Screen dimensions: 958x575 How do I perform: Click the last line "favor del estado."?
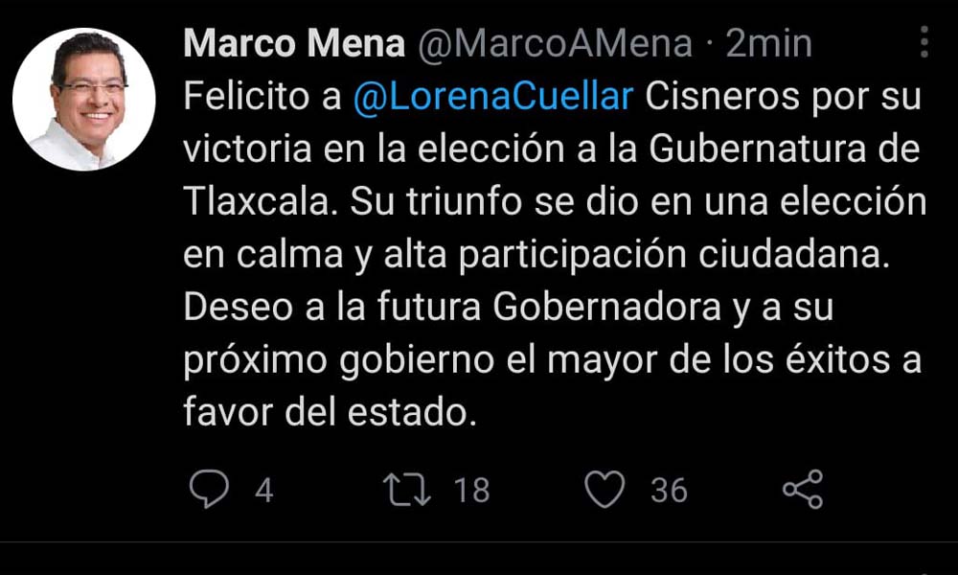point(330,412)
